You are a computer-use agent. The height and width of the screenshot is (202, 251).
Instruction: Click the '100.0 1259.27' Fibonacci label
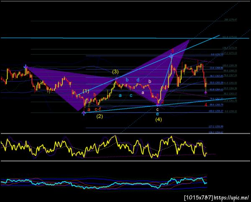(x=216, y=111)
